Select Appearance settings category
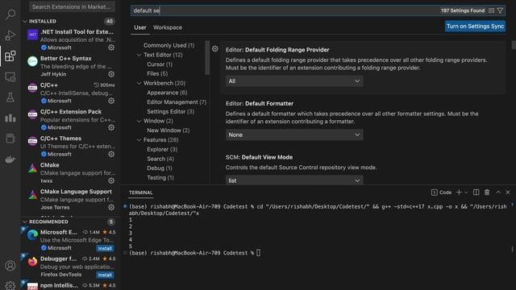516x290 pixels. point(167,93)
